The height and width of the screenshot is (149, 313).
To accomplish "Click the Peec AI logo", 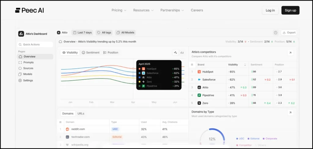I will 30,10.
